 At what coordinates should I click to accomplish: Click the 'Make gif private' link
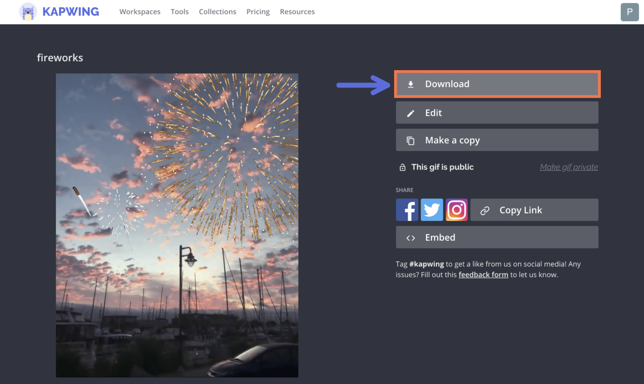tap(569, 167)
